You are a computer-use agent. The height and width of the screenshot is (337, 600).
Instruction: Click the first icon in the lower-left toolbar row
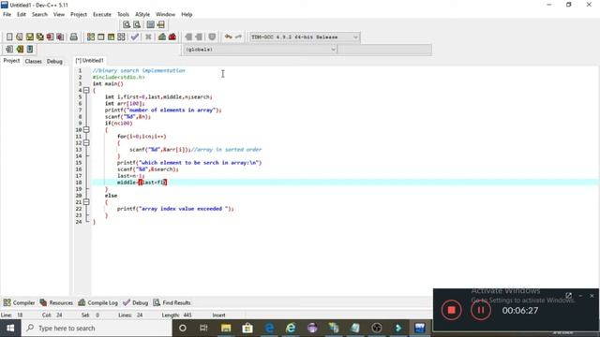click(9, 50)
